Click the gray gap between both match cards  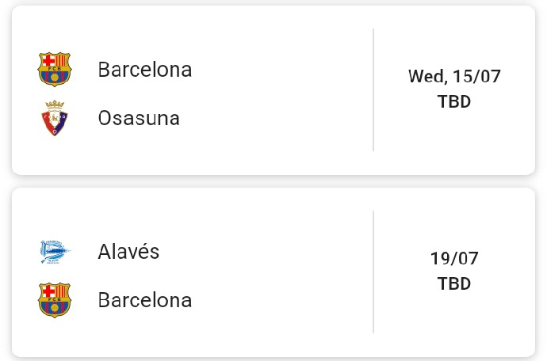[273, 181]
